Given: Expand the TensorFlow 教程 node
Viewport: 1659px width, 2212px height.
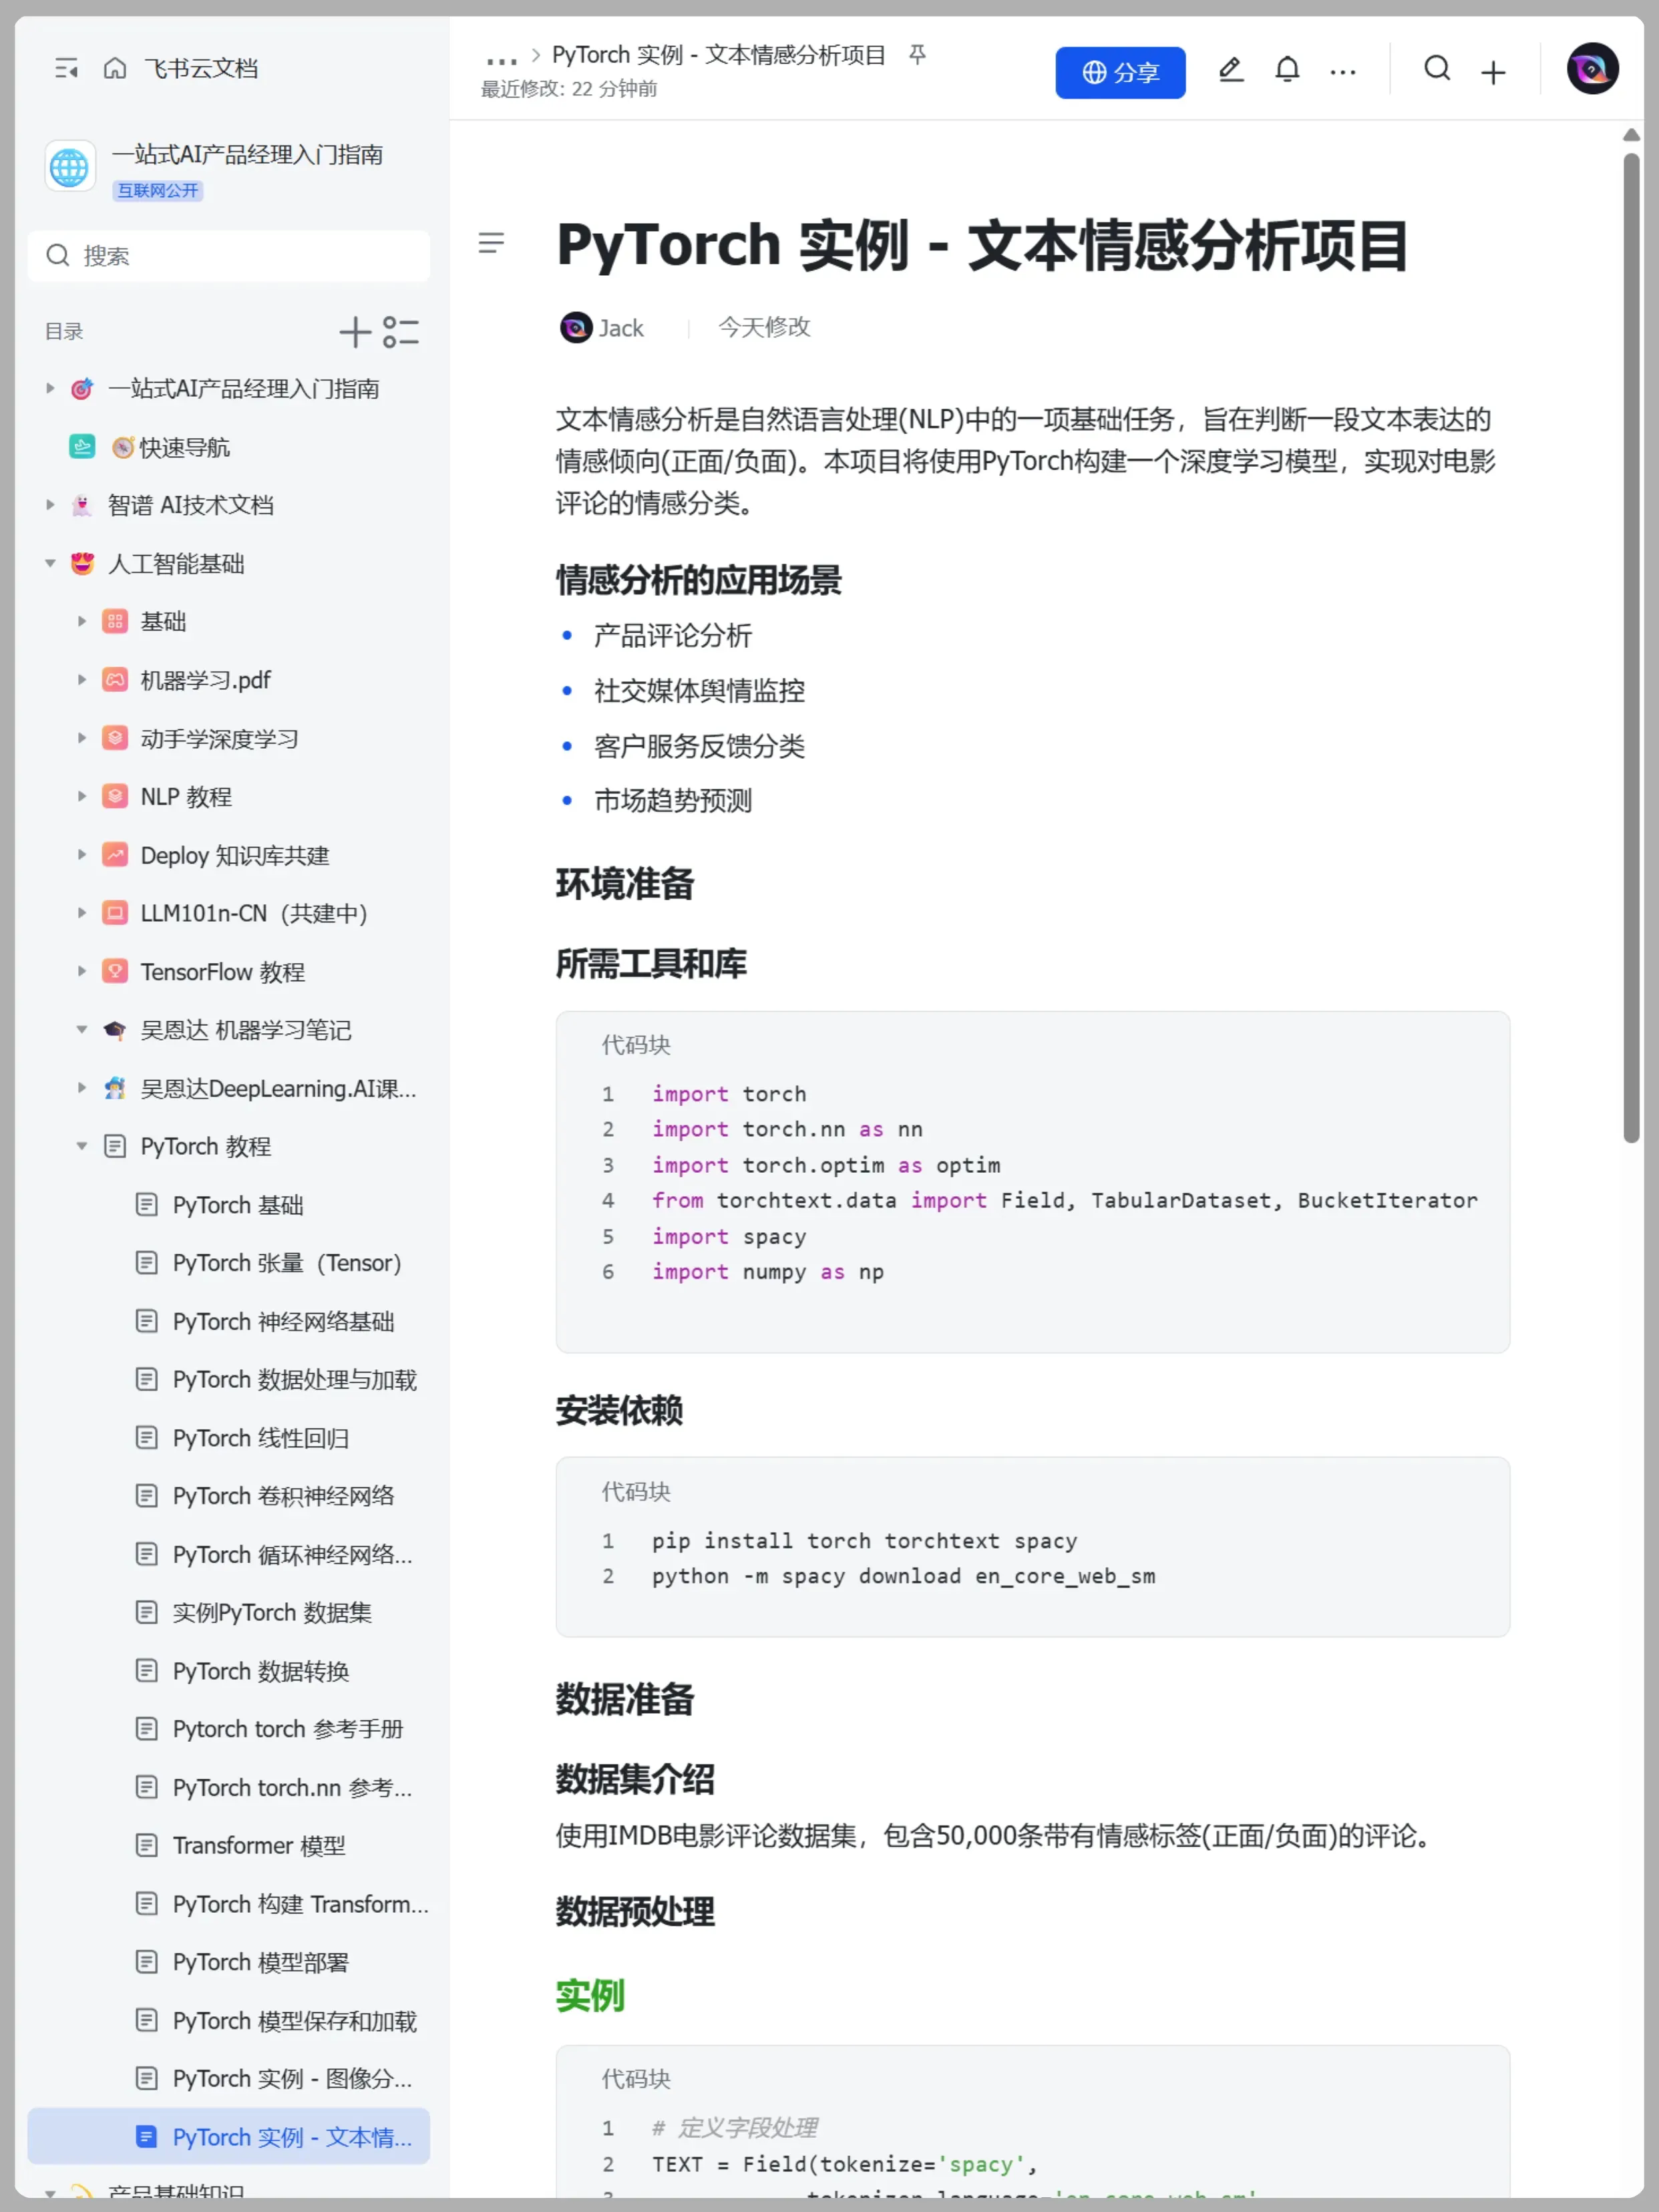Looking at the screenshot, I should [x=82, y=971].
